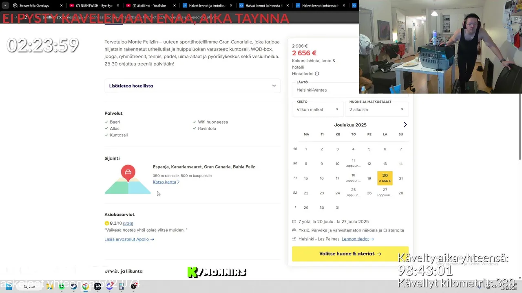Open File Explorer from taskbar

(x=50, y=286)
